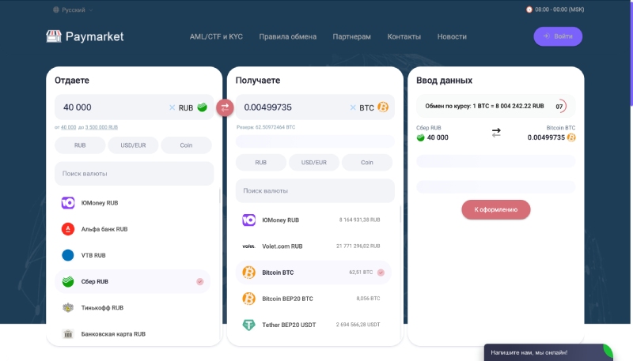The image size is (633, 361).
Task: Click the Сбер green icon in the Отдаете list
Action: [68, 281]
